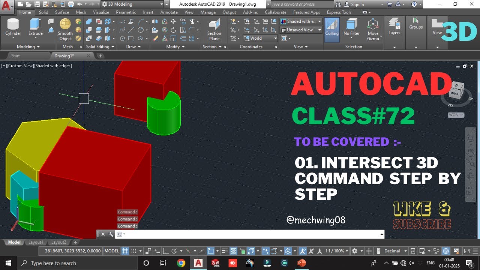Click the Move Gizmo icon
The image size is (480, 270).
coord(373,30)
